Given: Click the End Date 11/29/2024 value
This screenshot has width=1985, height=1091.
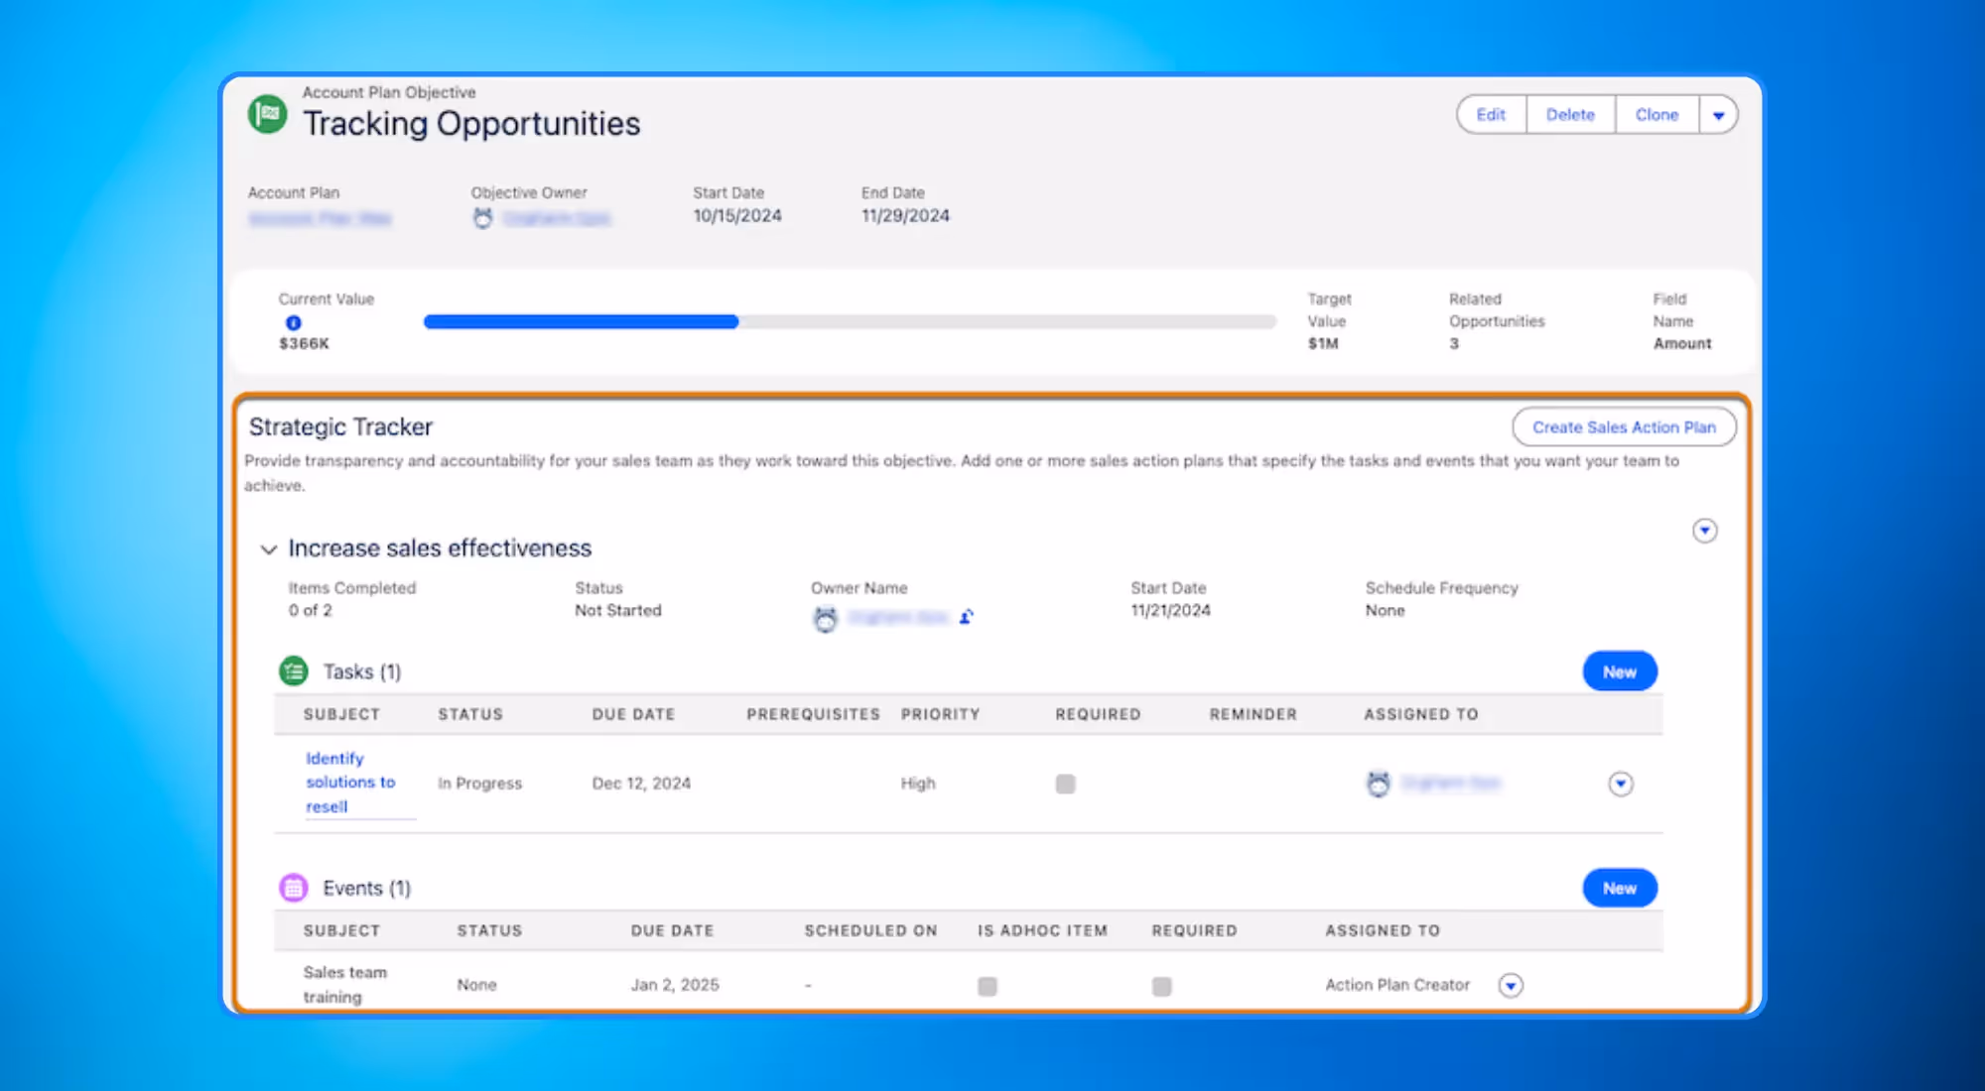Looking at the screenshot, I should pos(905,216).
